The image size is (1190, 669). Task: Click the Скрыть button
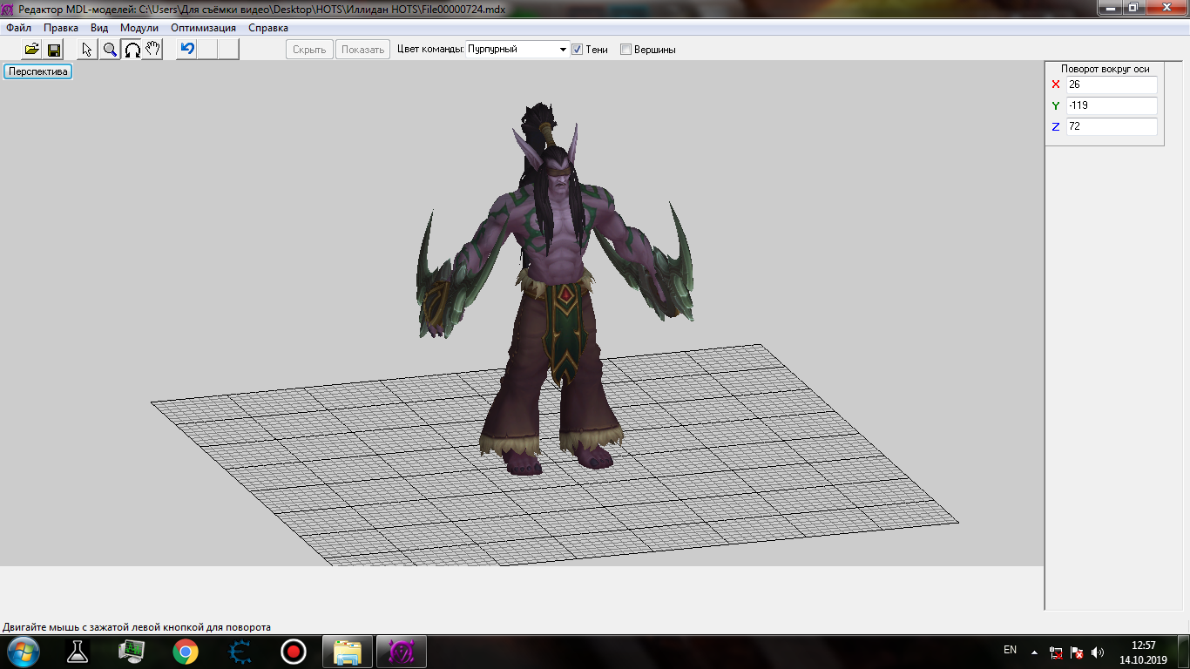coord(309,50)
